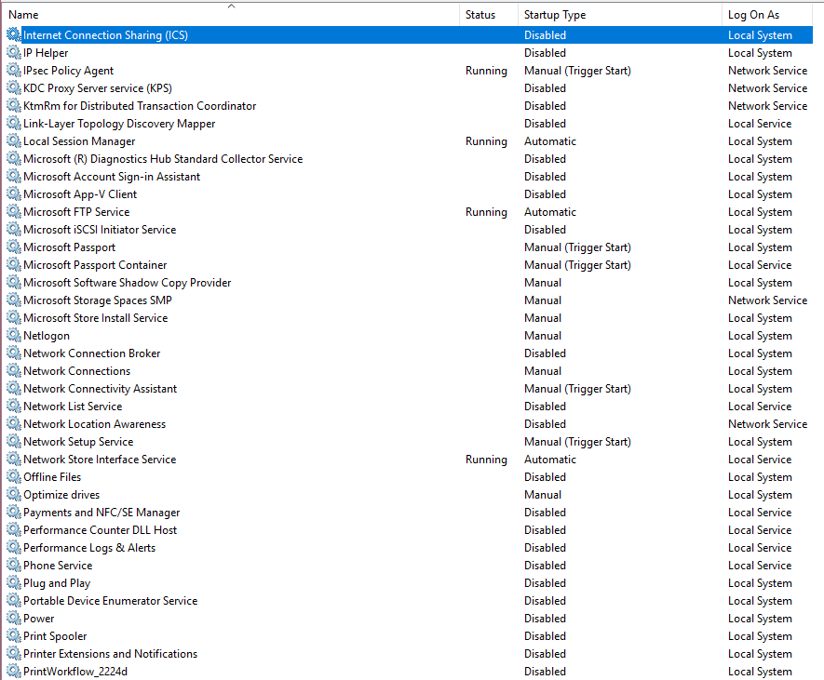The height and width of the screenshot is (680, 824).
Task: Sort by the Log On As column header
Action: tap(767, 15)
